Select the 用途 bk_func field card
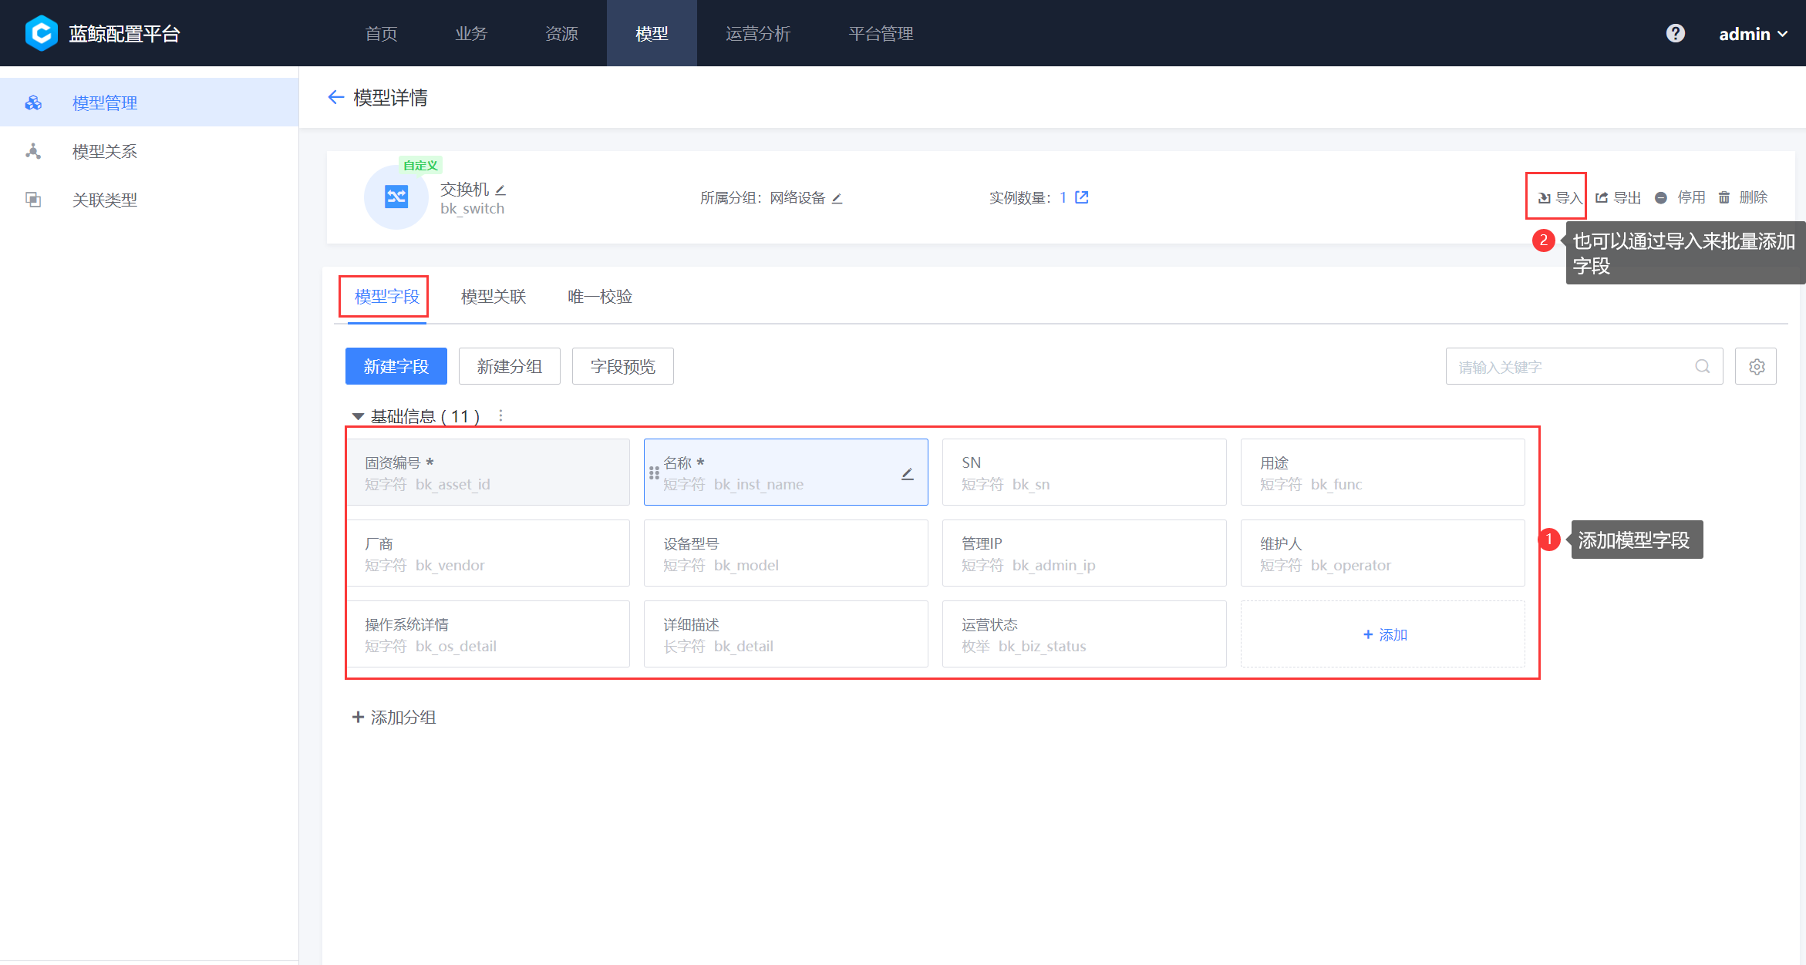This screenshot has height=965, width=1806. [1383, 472]
